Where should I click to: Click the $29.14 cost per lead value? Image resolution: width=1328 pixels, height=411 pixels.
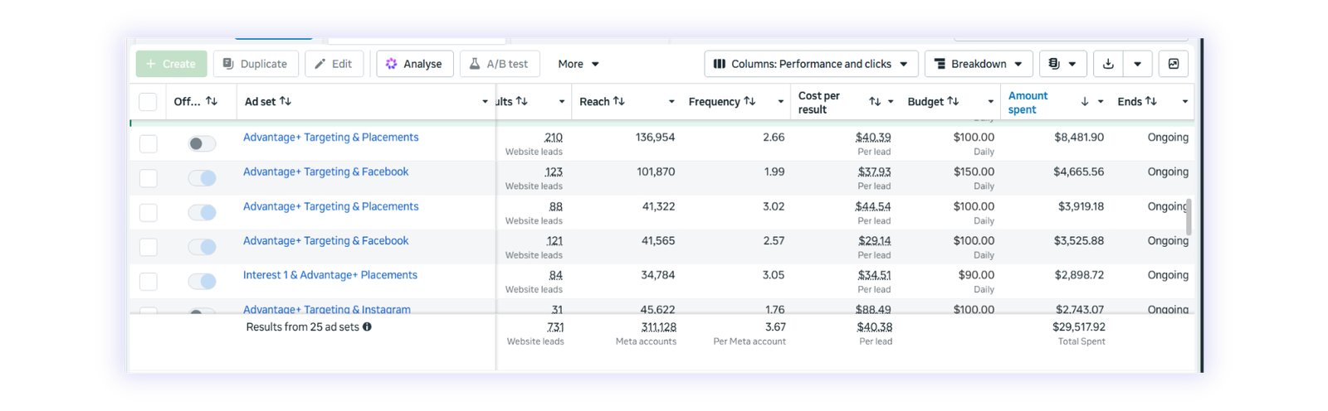pyautogui.click(x=874, y=241)
